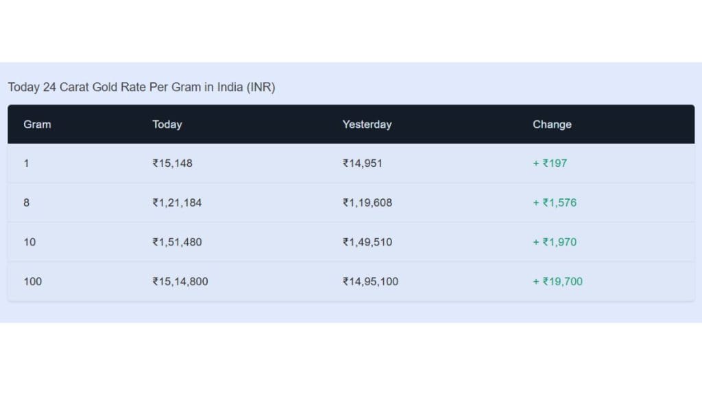
Task: Click today's price ₹15,14,800
Action: click(180, 282)
